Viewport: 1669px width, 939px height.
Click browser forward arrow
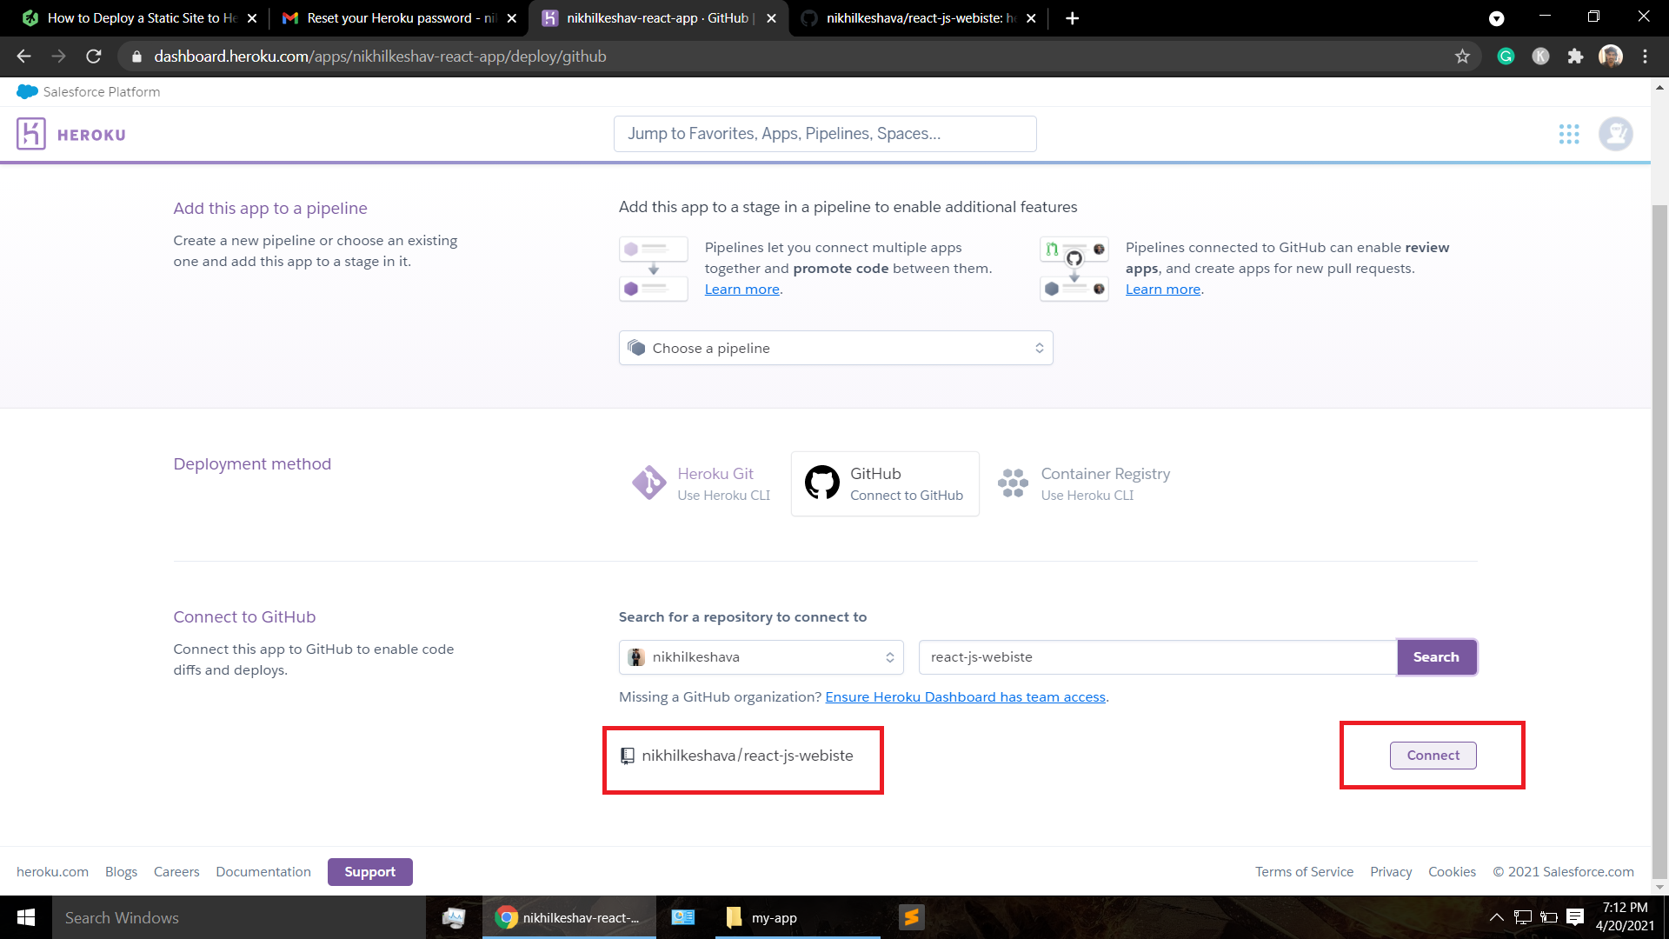point(58,57)
